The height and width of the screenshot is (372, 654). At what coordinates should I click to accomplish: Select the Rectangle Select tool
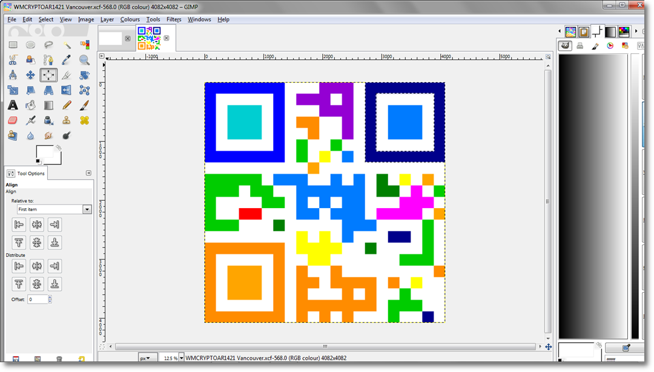(13, 45)
